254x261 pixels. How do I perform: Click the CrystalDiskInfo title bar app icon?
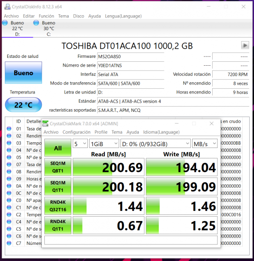pos(7,7)
